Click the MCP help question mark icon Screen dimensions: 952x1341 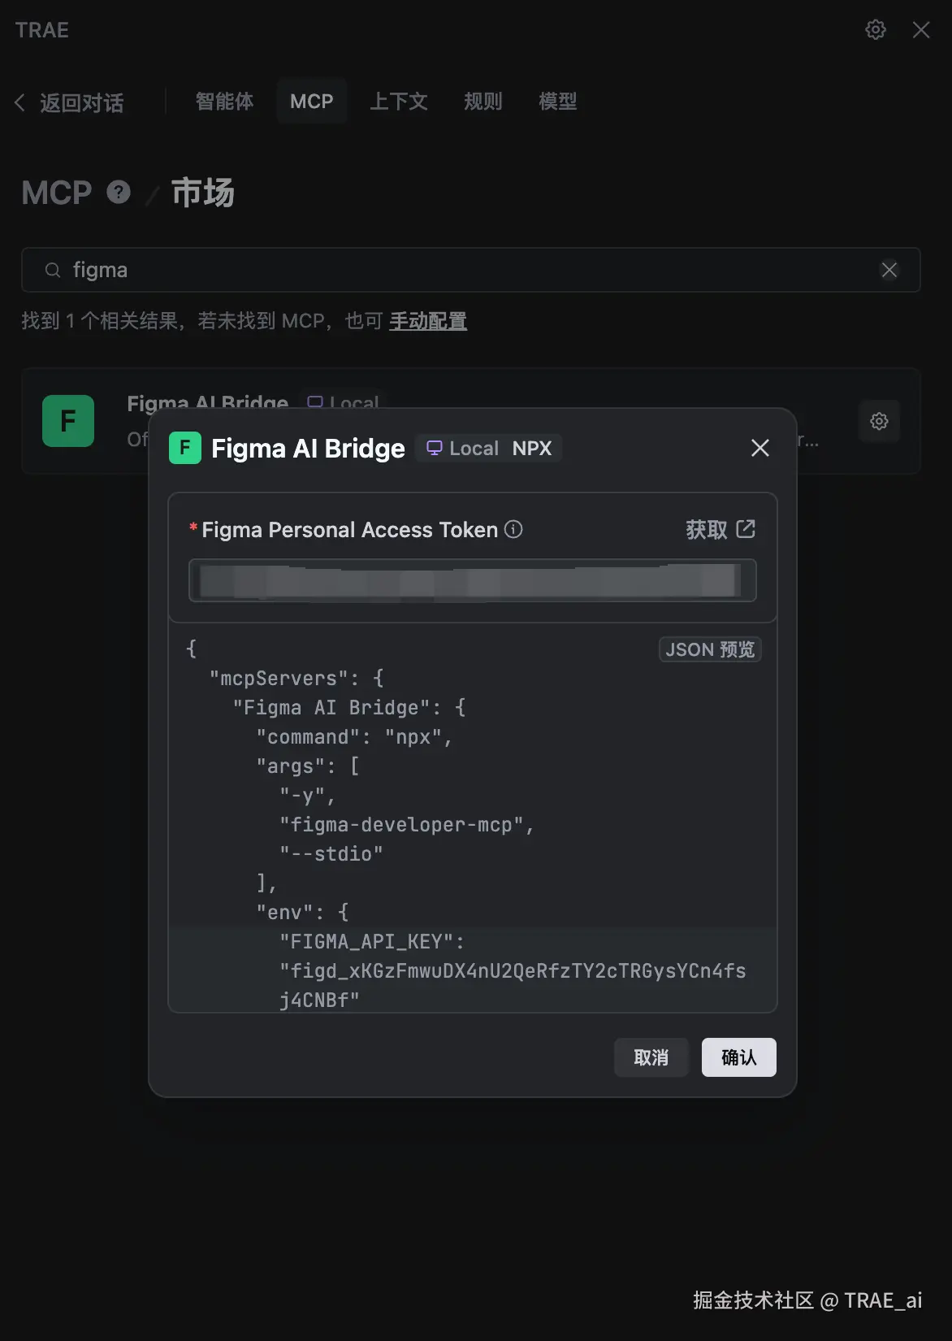(x=119, y=193)
